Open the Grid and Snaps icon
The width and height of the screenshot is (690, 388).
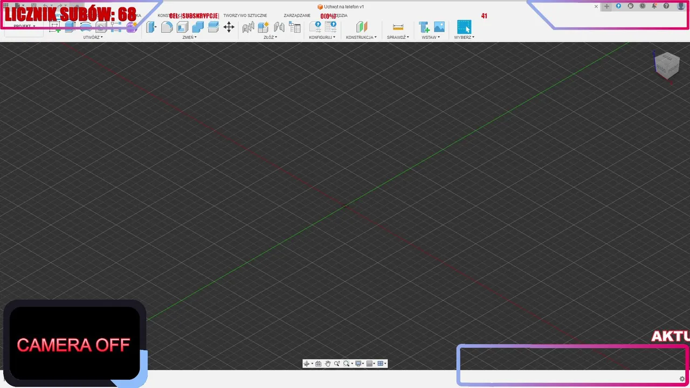pos(370,364)
